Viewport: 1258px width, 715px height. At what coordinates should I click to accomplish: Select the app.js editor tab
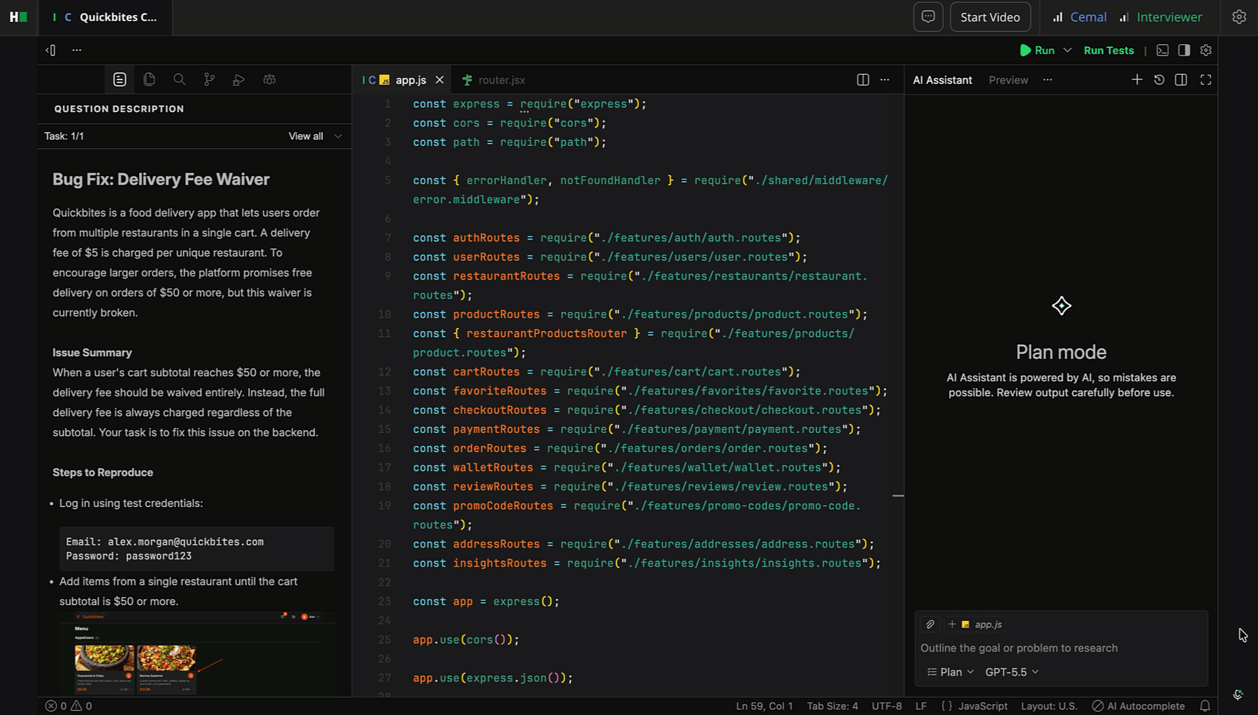402,80
